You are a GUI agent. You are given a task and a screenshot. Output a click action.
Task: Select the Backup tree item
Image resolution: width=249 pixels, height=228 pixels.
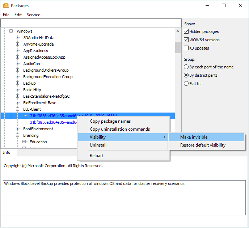(x=29, y=83)
